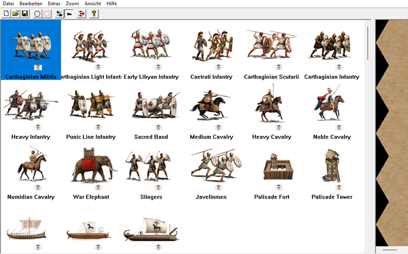This screenshot has width=408, height=254.
Task: Open the Hilfe menu
Action: point(112,3)
